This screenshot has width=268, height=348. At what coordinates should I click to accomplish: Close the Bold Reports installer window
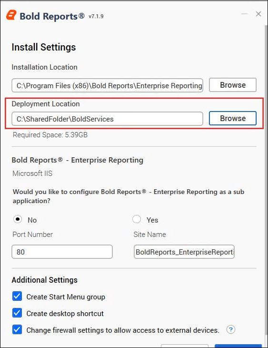click(x=258, y=14)
